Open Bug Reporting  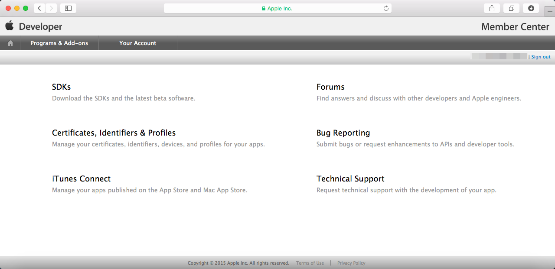(343, 133)
